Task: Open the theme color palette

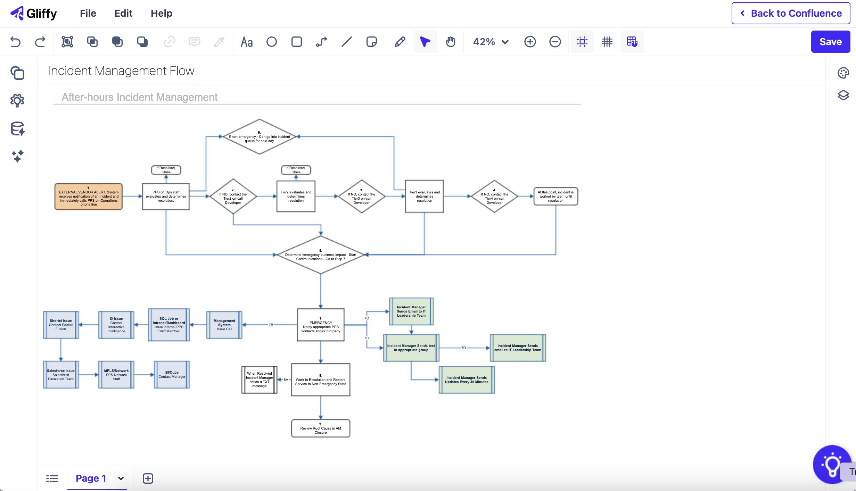Action: click(843, 73)
